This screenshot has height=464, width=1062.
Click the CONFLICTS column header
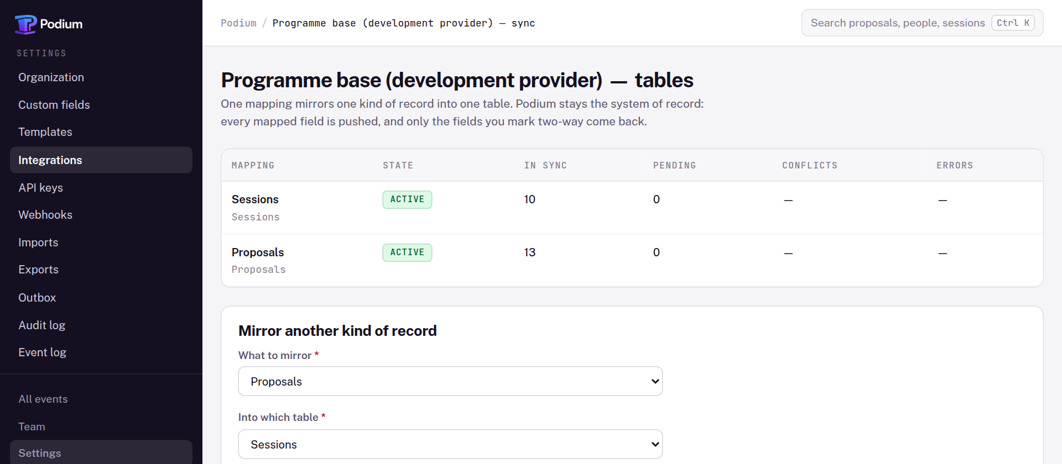pyautogui.click(x=810, y=165)
